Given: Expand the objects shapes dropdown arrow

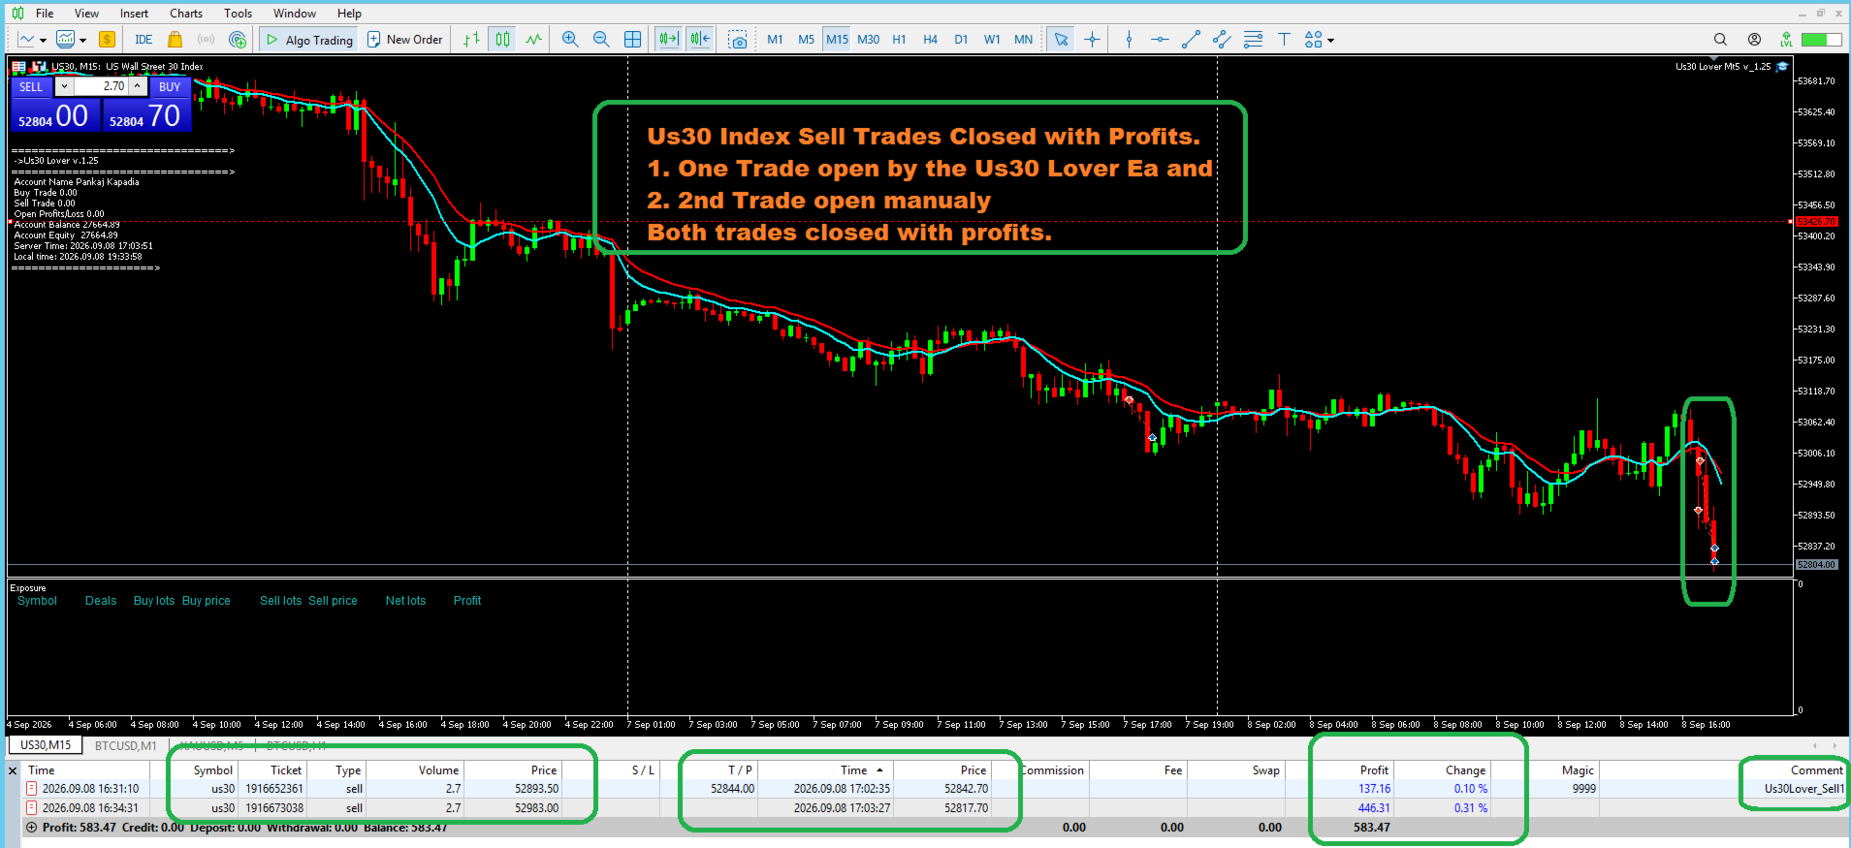Looking at the screenshot, I should (x=1331, y=40).
